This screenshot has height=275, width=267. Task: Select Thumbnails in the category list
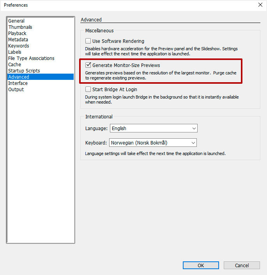point(20,27)
